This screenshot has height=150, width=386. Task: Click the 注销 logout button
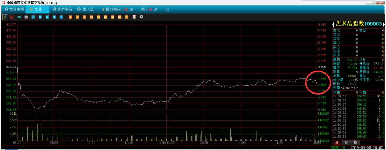[x=135, y=10]
